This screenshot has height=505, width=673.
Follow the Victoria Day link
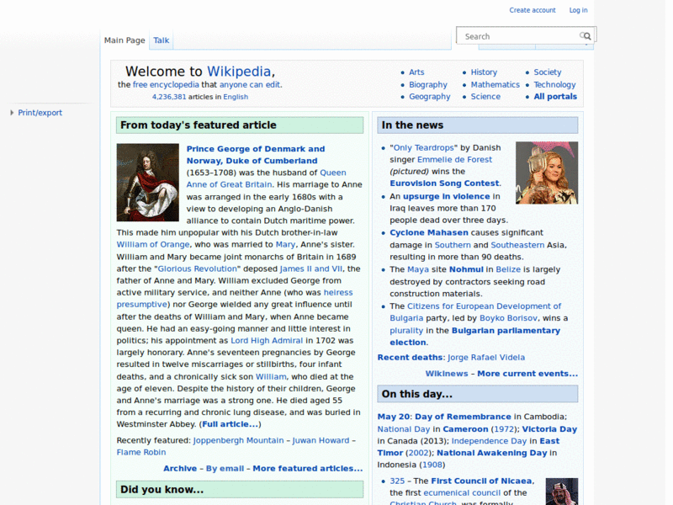coord(549,429)
